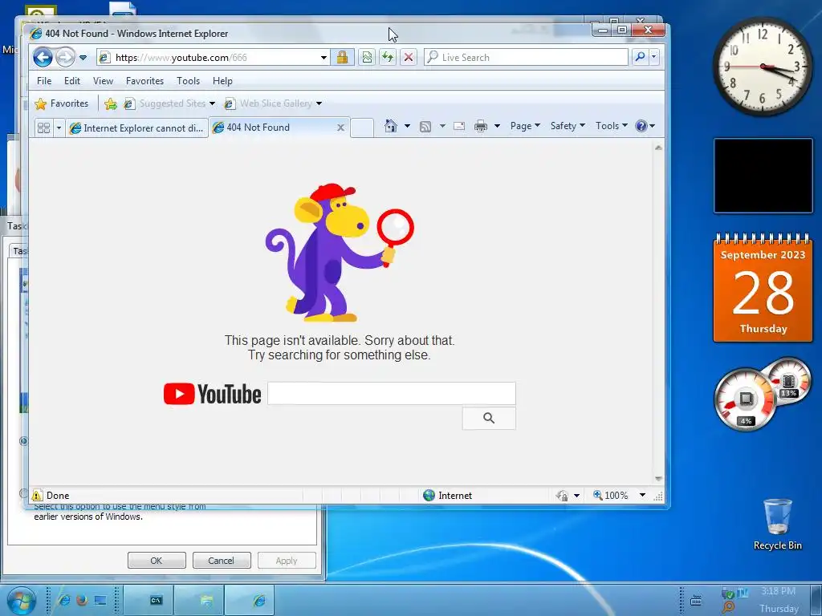
Task: Click the YouTube logo on the page
Action: (x=212, y=394)
